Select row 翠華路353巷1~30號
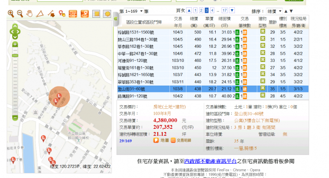 [x=213, y=82]
